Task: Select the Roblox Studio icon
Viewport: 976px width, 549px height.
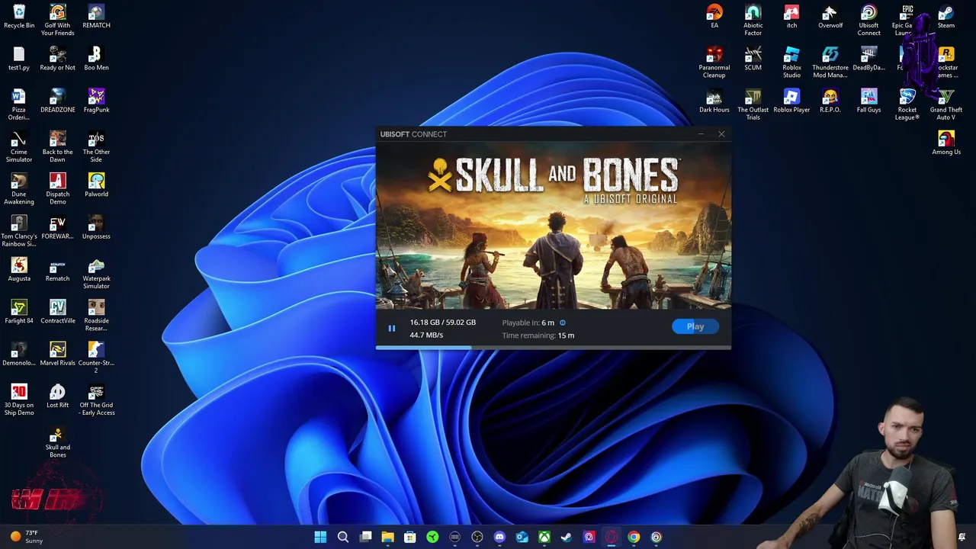Action: tap(791, 63)
